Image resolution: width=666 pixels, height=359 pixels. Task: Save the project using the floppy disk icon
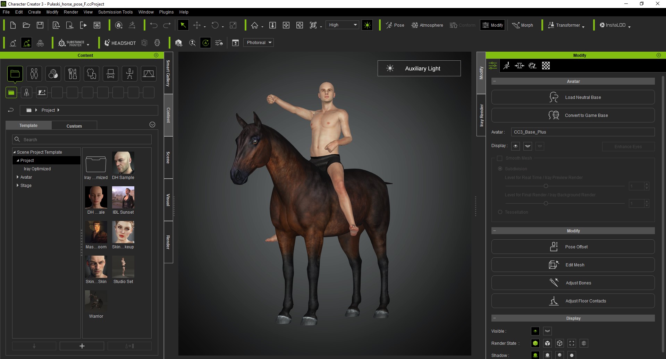[x=40, y=25]
